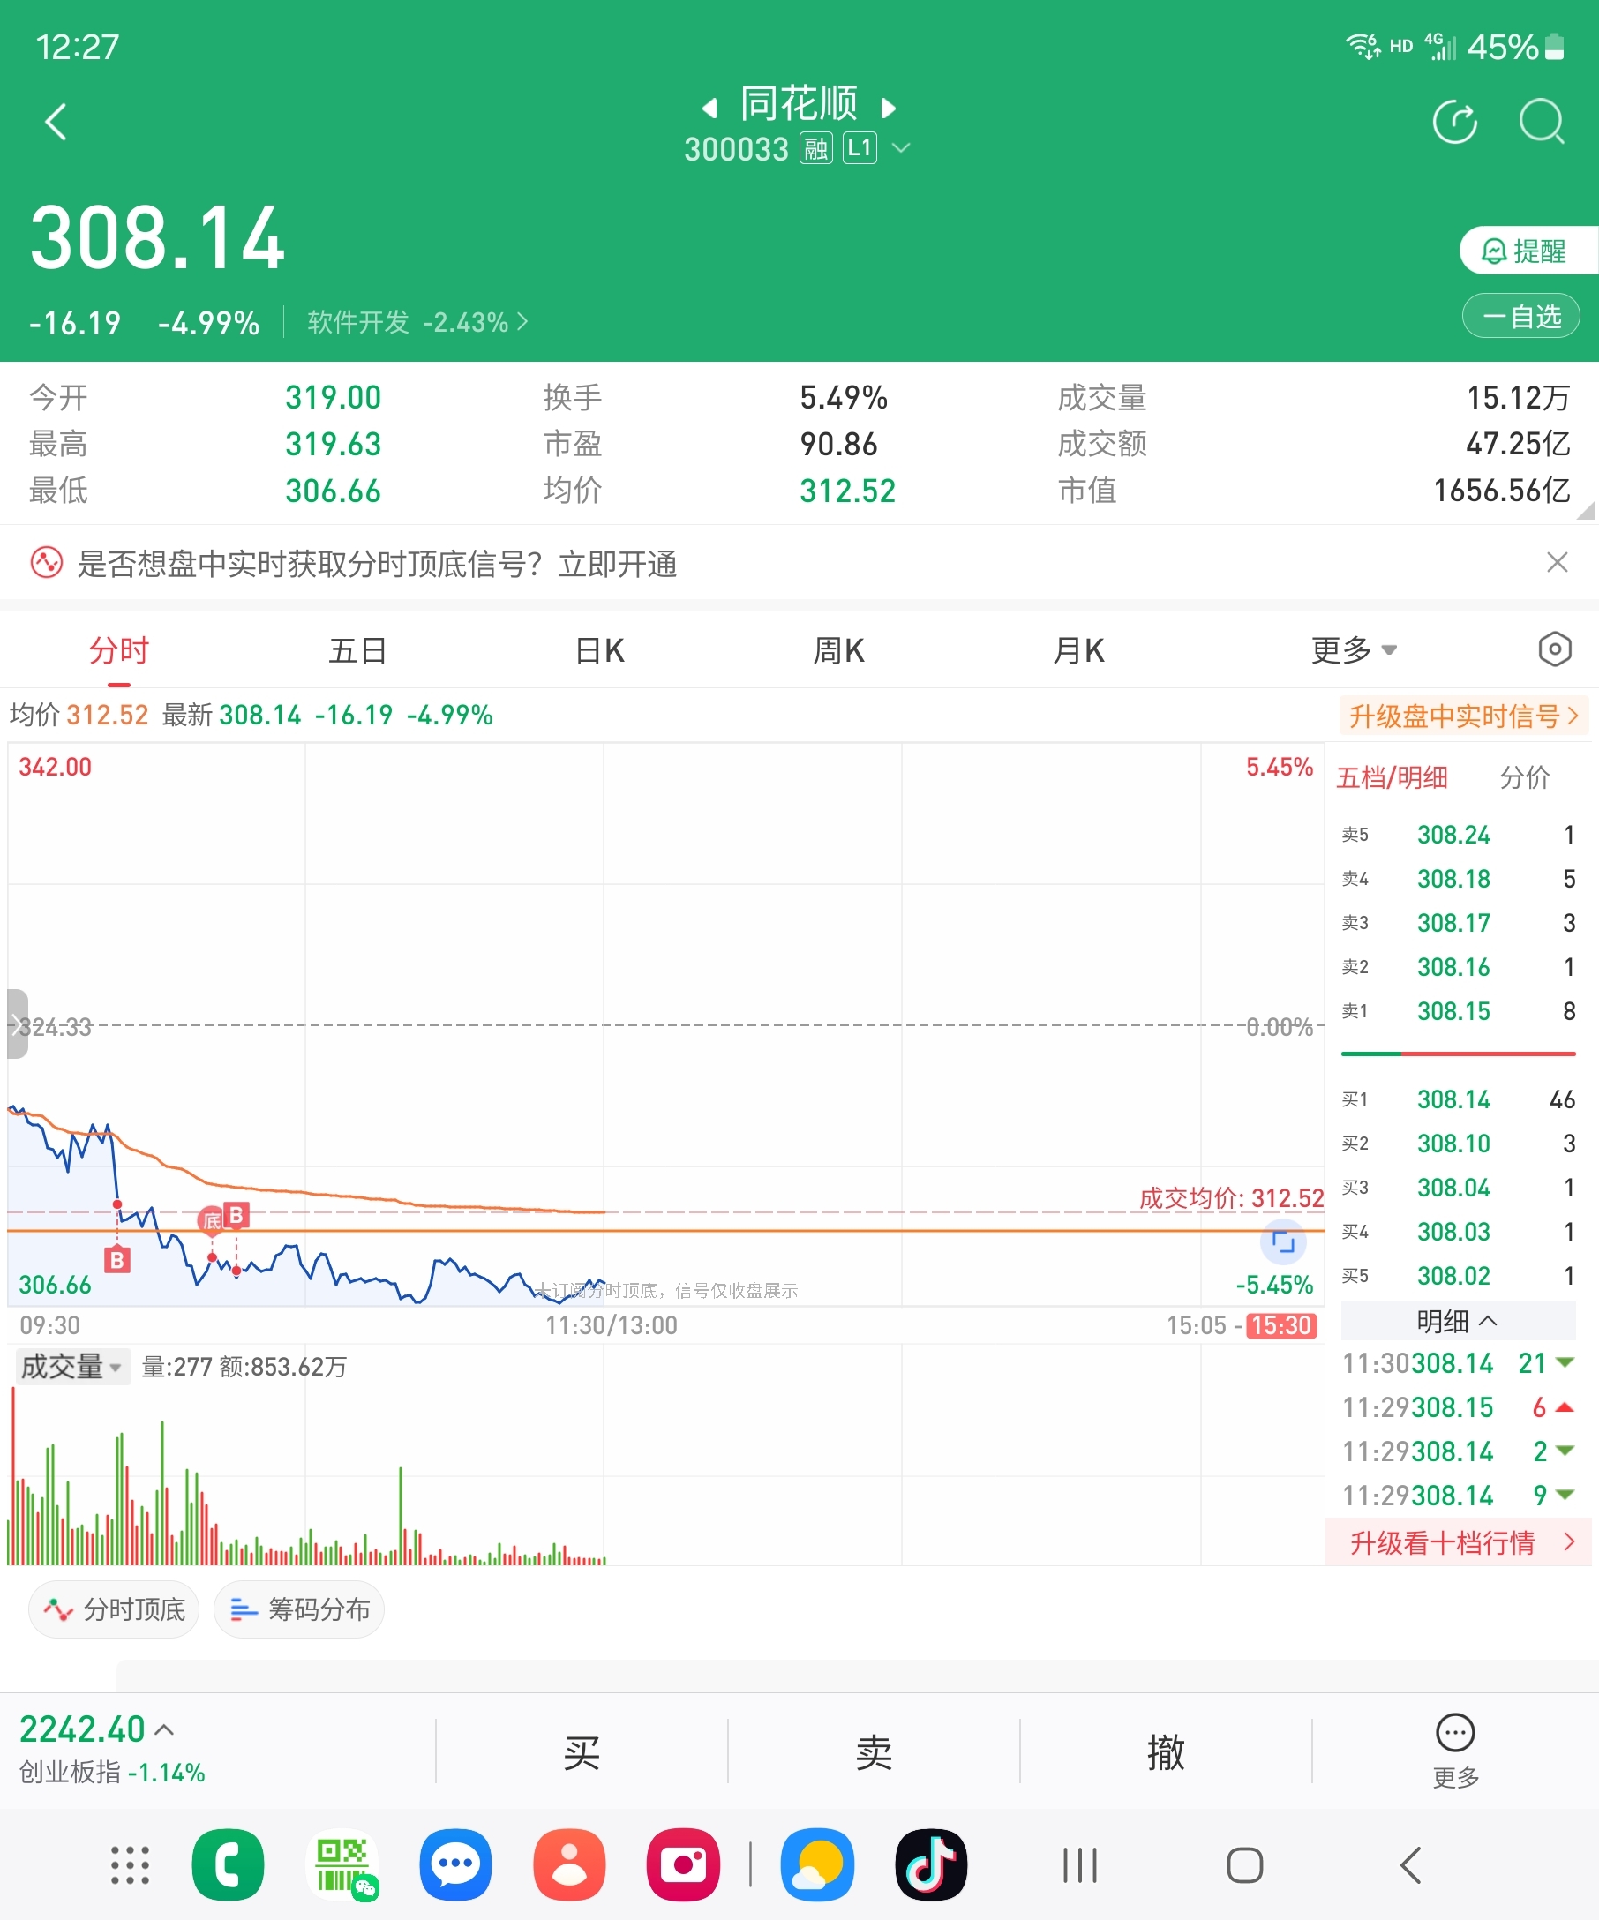Tap the 卖 sell button
This screenshot has height=1920, width=1599.
tap(874, 1751)
